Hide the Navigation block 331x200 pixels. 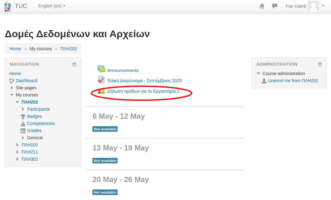[74, 64]
